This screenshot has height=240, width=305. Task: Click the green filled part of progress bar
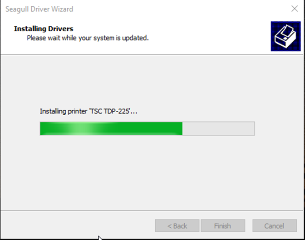(111, 128)
